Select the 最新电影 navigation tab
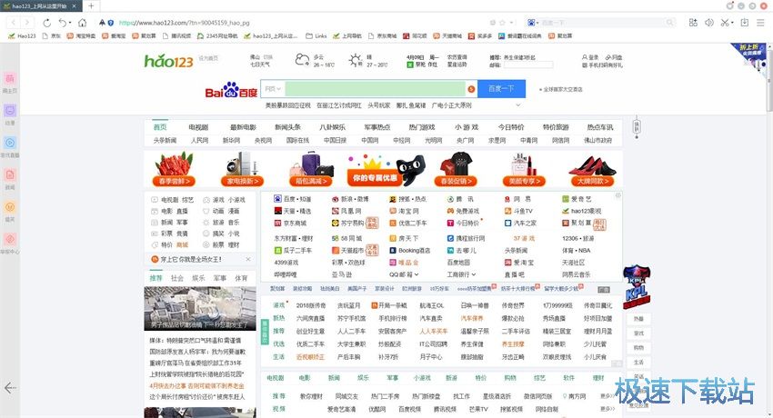 pyautogui.click(x=243, y=127)
